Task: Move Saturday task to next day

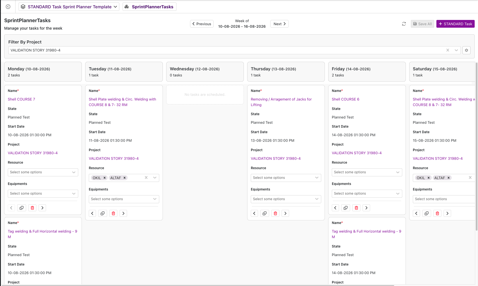Action: point(447,213)
